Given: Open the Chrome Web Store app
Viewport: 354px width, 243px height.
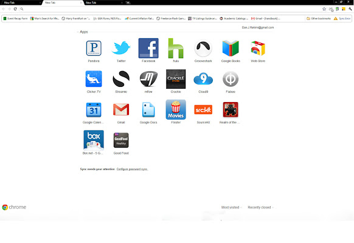Looking at the screenshot, I should pyautogui.click(x=258, y=48).
